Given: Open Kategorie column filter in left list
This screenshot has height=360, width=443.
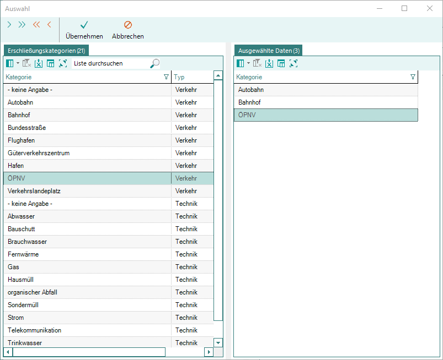Looking at the screenshot, I should (166, 77).
